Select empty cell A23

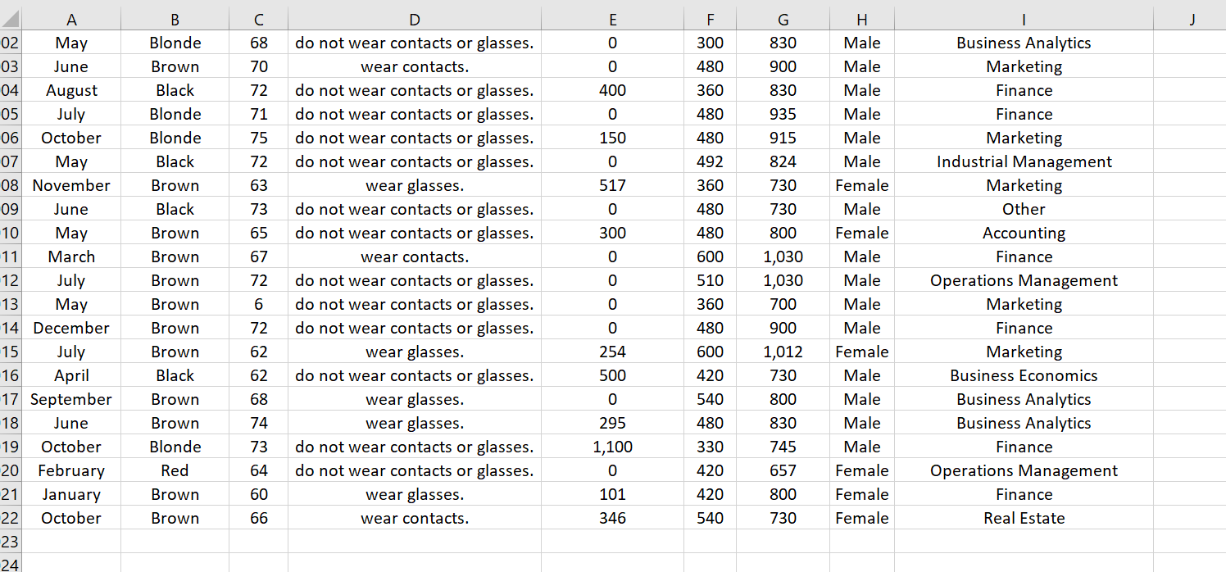(x=71, y=542)
